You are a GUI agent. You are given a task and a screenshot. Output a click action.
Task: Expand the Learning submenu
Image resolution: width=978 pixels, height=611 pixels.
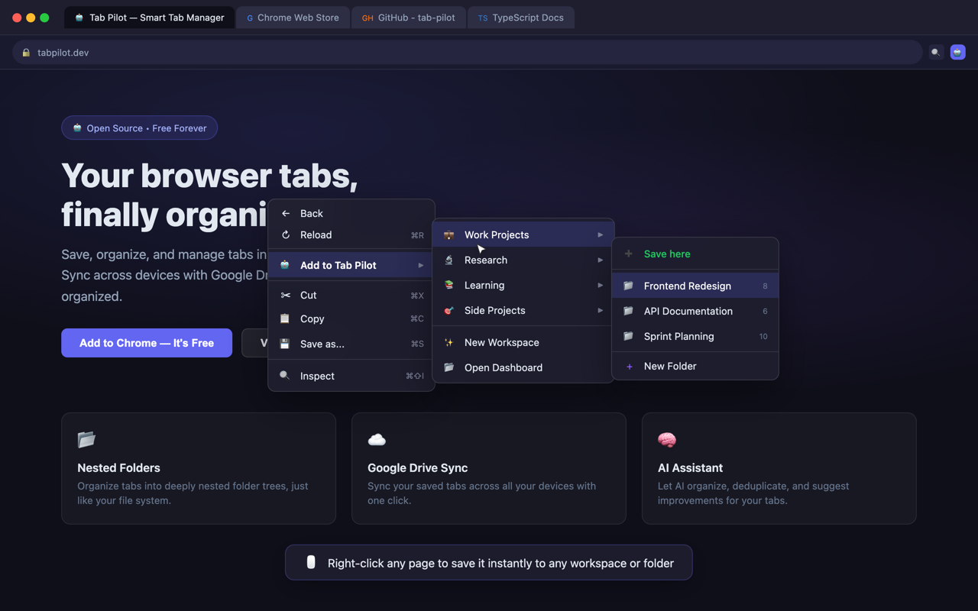point(523,285)
